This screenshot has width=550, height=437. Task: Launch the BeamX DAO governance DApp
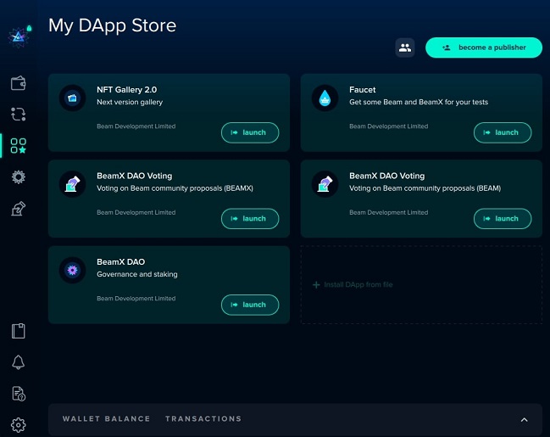(x=250, y=305)
